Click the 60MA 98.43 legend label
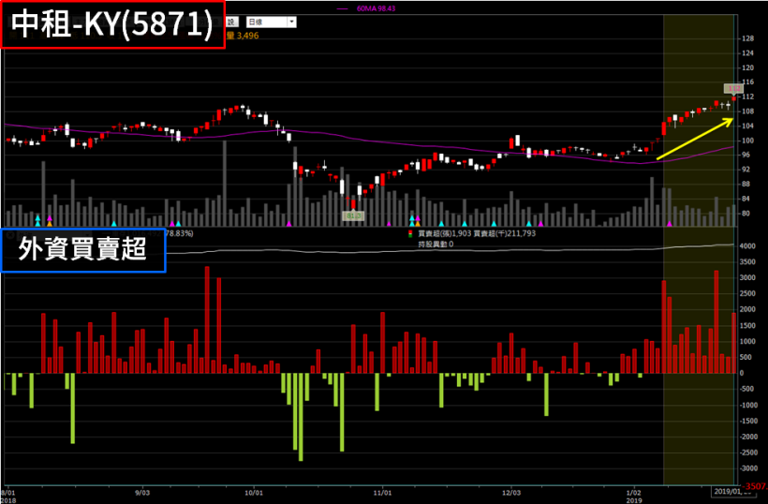This screenshot has width=768, height=504. point(376,8)
